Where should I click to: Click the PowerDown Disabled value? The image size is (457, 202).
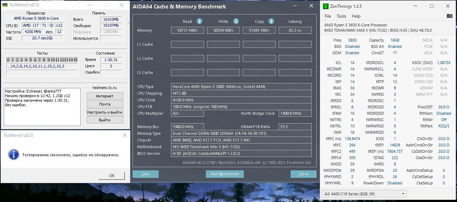click(x=395, y=183)
